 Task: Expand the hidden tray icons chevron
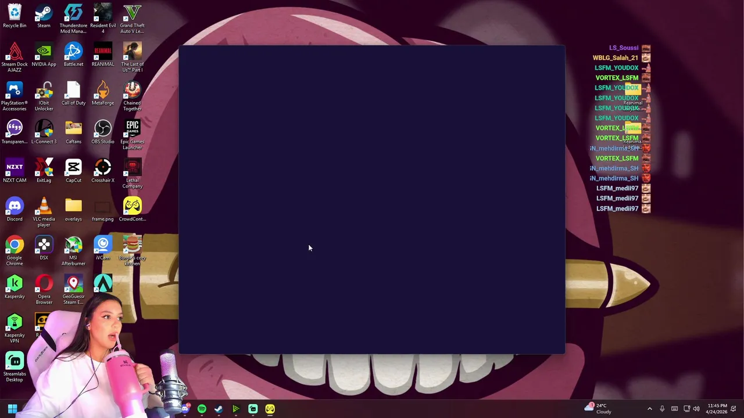tap(649, 409)
